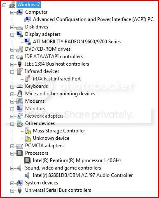159x198 pixels.
Task: Click the Universal Serial Bus controllers plug icon
Action: (x=20, y=190)
